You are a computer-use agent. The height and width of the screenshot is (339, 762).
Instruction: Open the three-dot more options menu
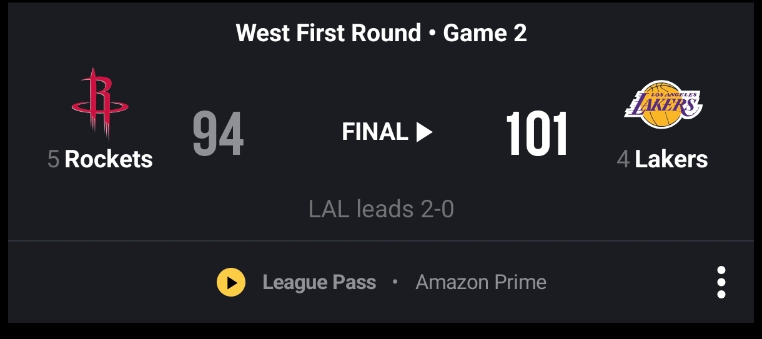(721, 282)
